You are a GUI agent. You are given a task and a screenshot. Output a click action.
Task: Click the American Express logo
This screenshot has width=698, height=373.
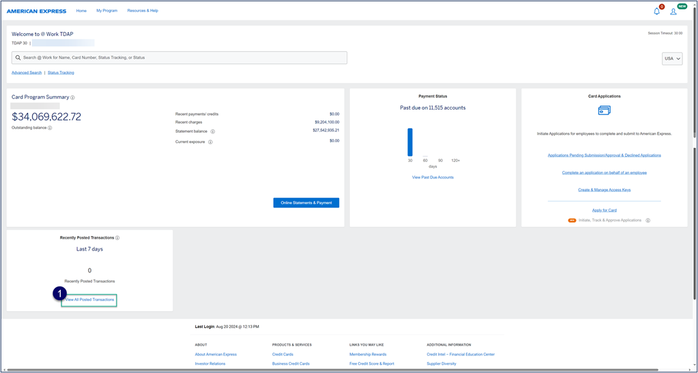pos(37,11)
